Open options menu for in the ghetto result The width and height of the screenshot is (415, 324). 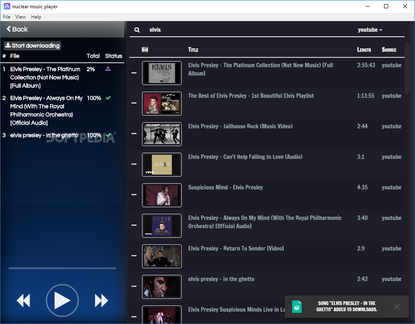(x=134, y=286)
